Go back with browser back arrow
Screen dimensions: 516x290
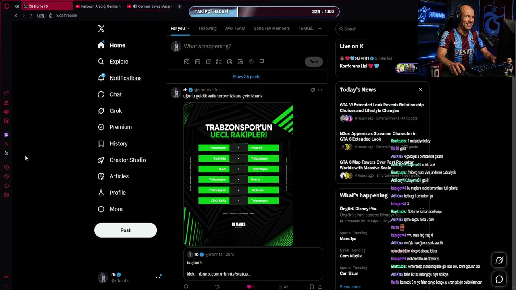16,16
